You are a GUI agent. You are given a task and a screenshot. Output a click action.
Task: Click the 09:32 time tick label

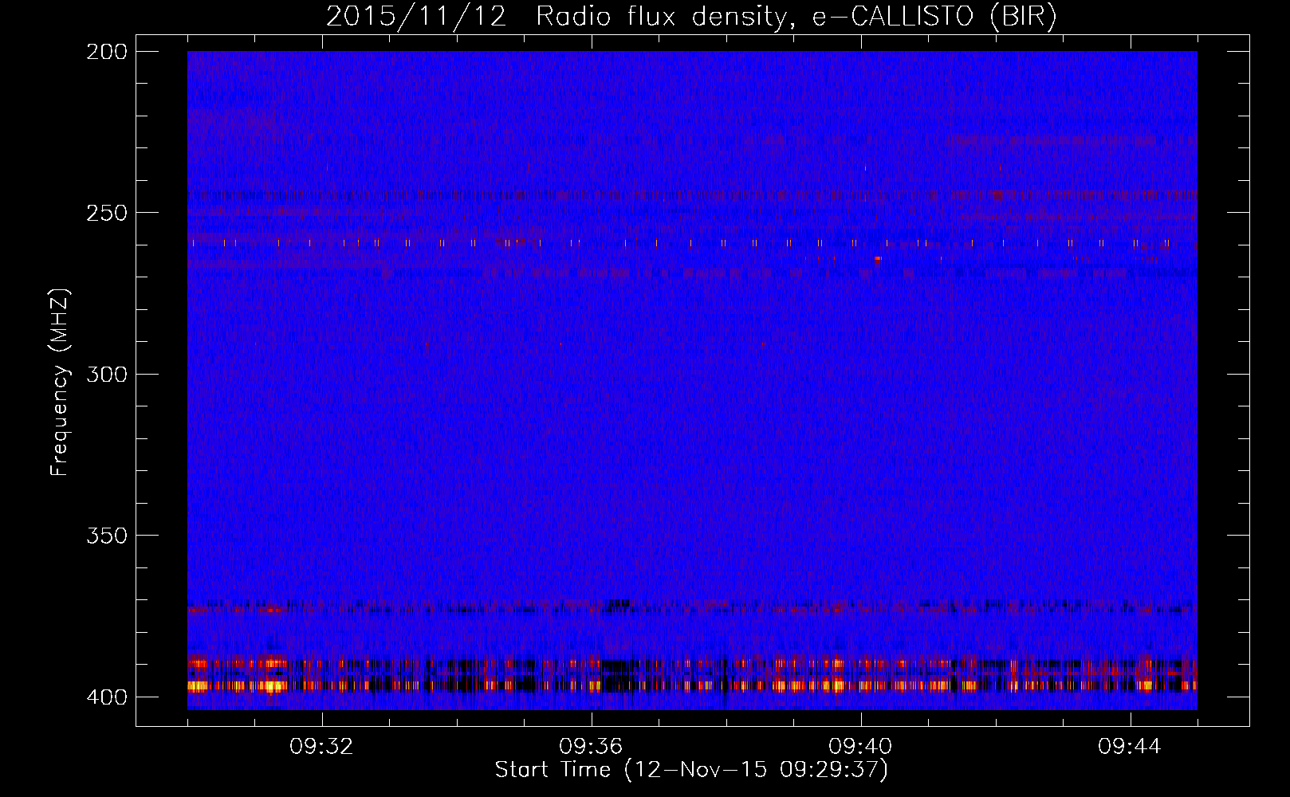tap(321, 747)
